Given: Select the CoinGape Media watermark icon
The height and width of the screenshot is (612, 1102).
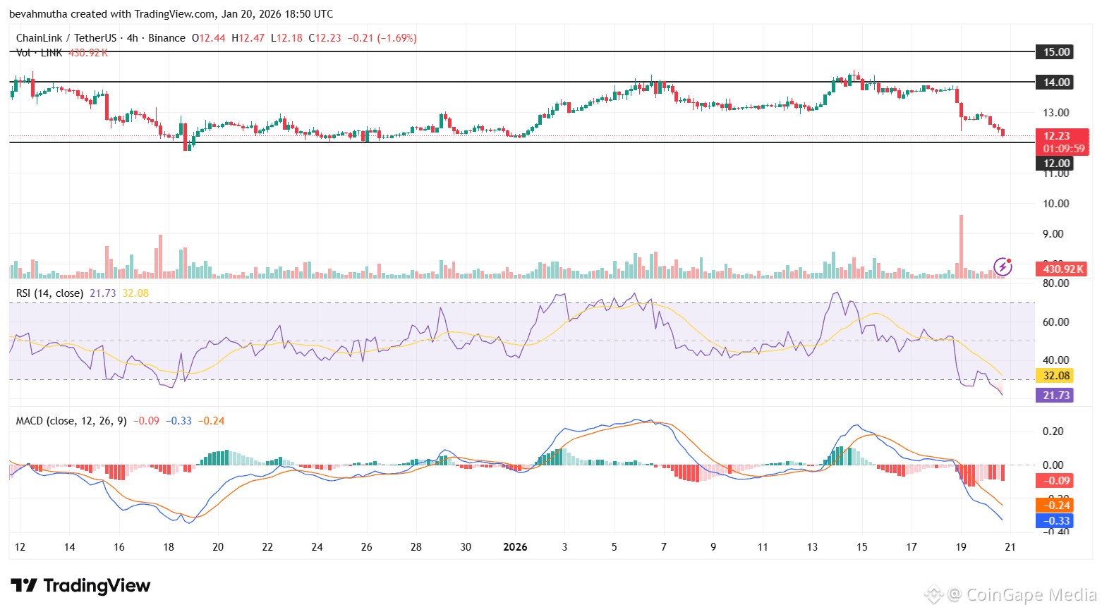Looking at the screenshot, I should (935, 594).
